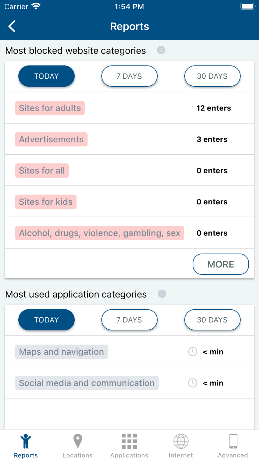The height and width of the screenshot is (460, 259).
Task: Tap the Sites for adults category
Action: pos(50,108)
